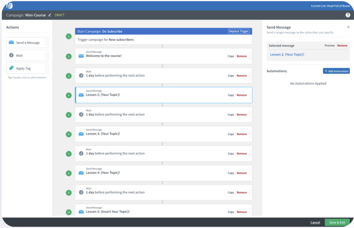Remove the Lesson 5 message step
The height and width of the screenshot is (228, 354).
[x=242, y=212]
